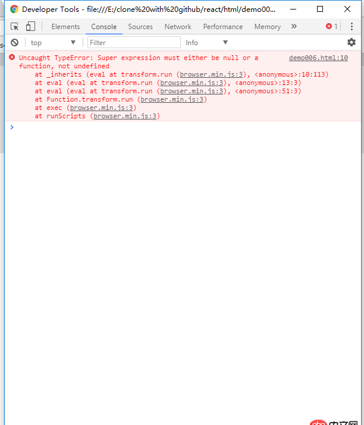Viewport: 364px width, 425px height.
Task: Open the top context dropdown
Action: click(x=53, y=43)
